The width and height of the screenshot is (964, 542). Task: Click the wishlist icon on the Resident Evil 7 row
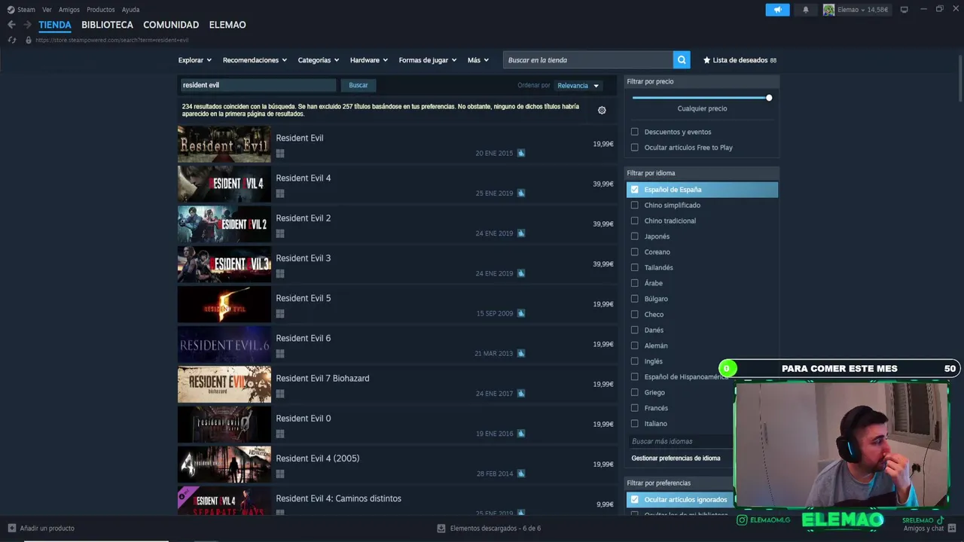tap(520, 393)
